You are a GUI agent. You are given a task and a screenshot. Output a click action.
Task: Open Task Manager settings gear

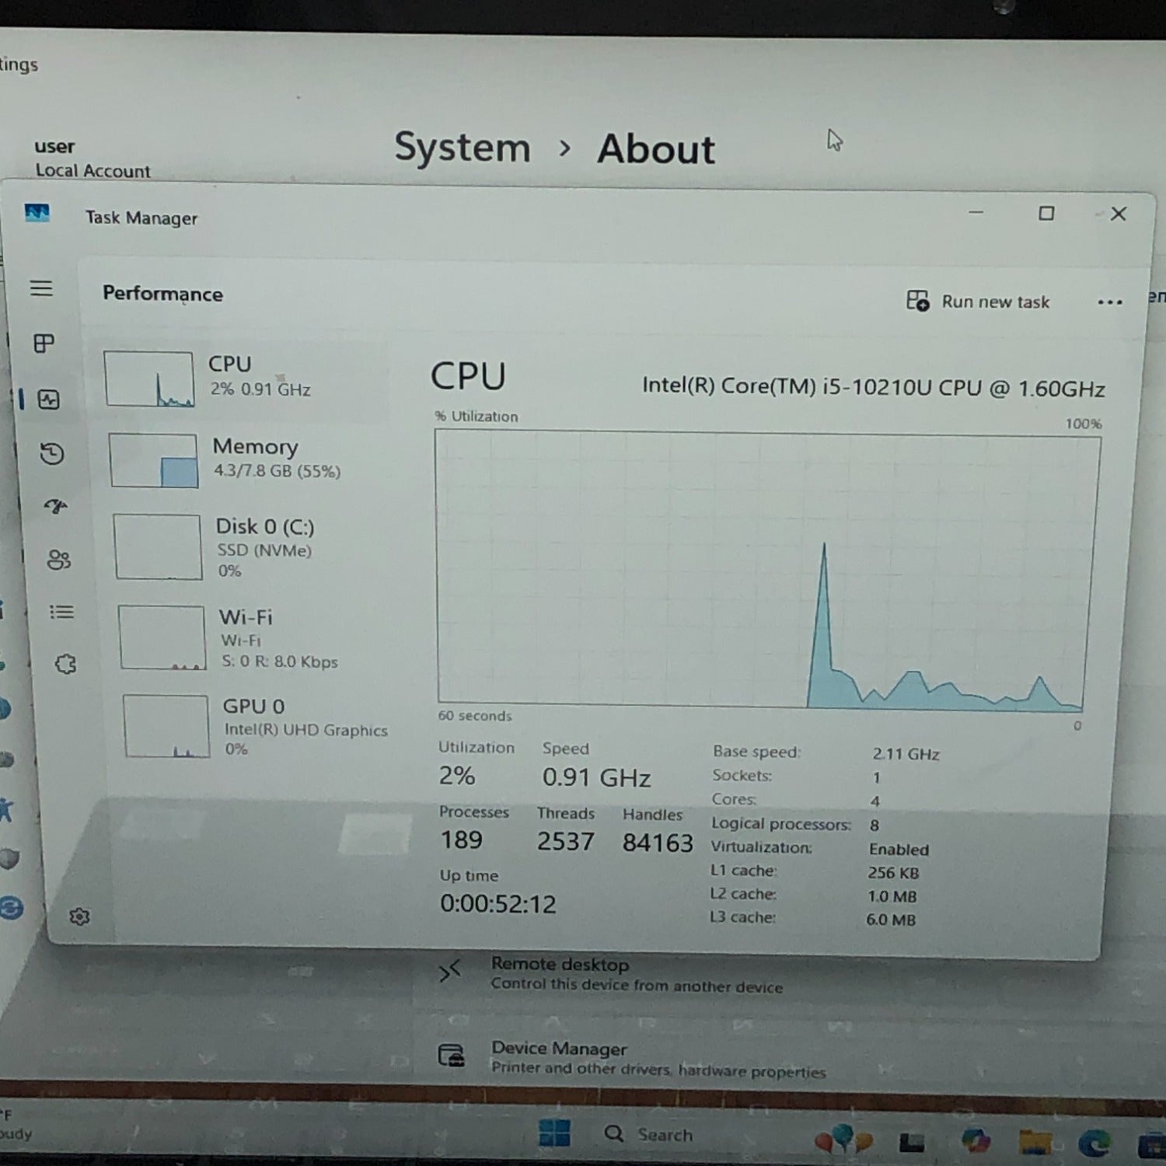click(x=79, y=916)
